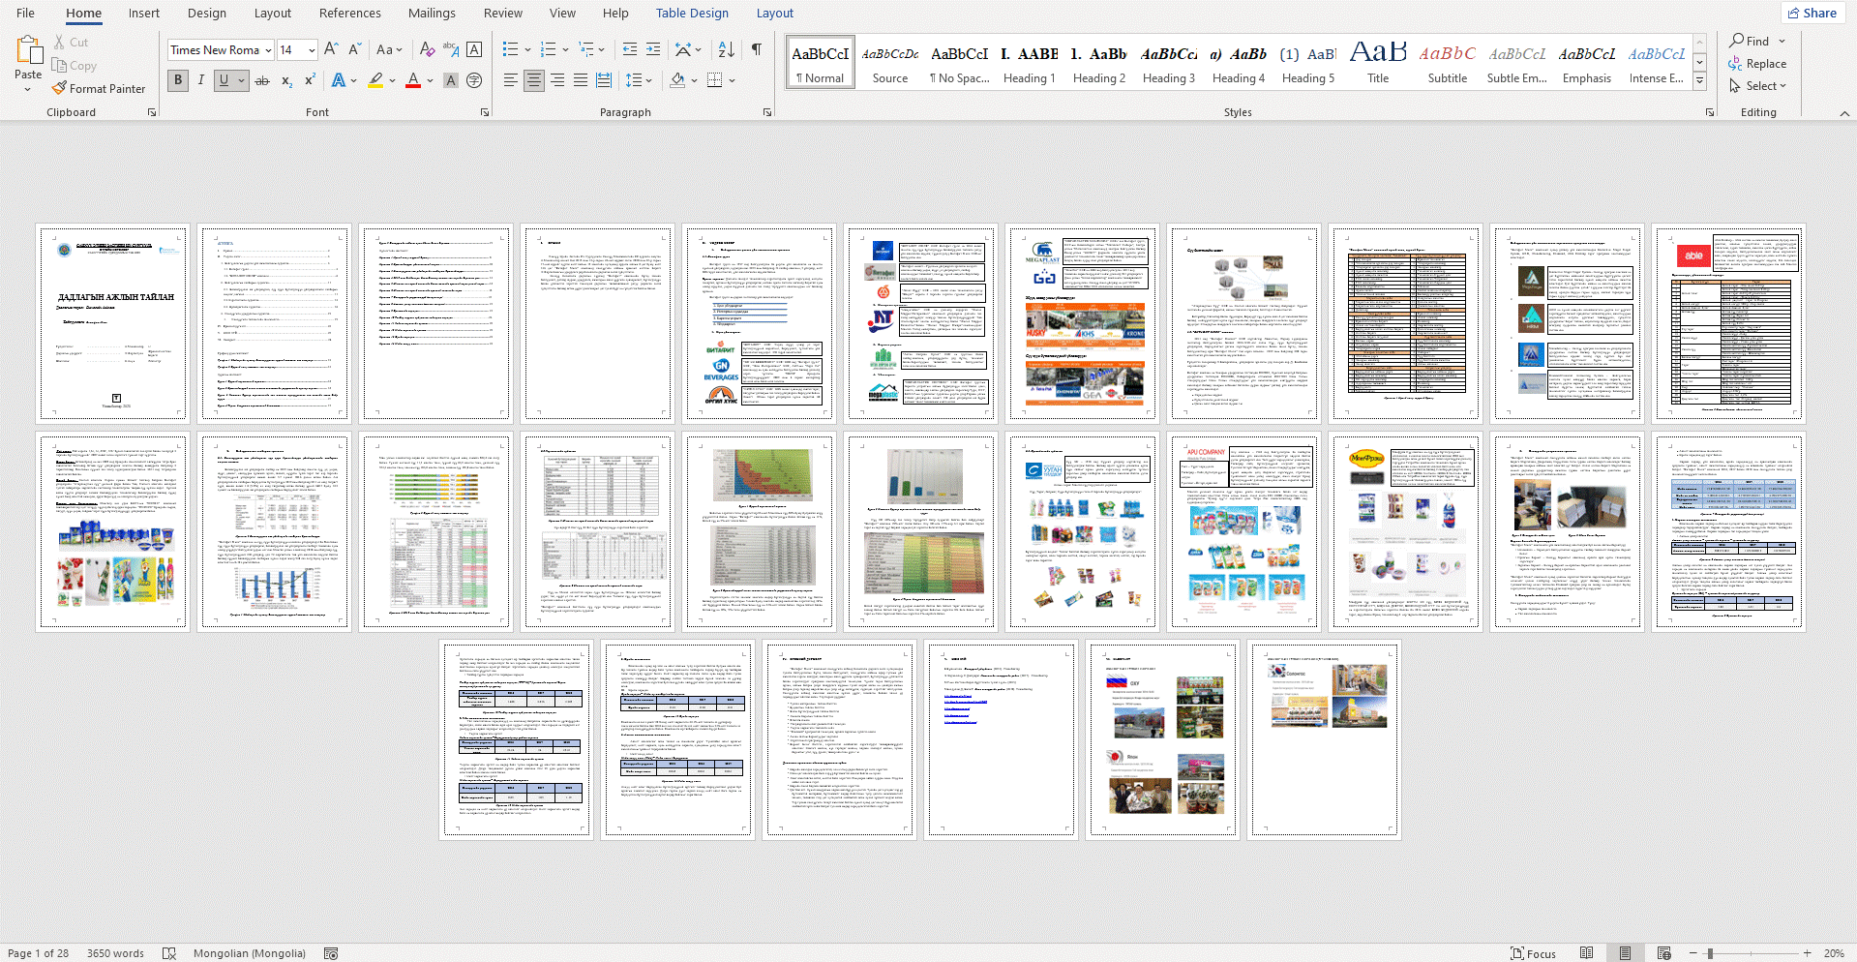
Task: Click the zoom slider in status bar
Action: 1710,953
